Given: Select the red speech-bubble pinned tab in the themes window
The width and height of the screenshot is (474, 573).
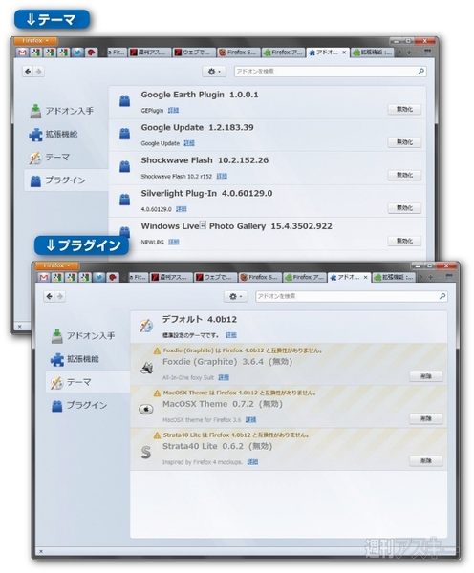Looking at the screenshot, I should [x=113, y=277].
